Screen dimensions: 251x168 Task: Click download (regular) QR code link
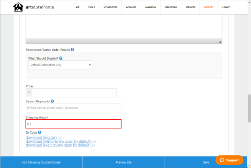(x=43, y=137)
